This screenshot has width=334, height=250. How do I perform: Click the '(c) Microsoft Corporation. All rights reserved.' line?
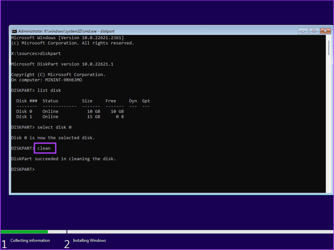tap(73, 43)
